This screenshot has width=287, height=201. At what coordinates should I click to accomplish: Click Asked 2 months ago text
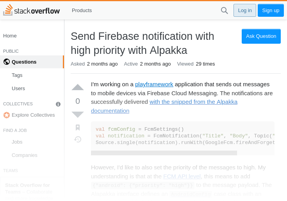click(x=94, y=64)
